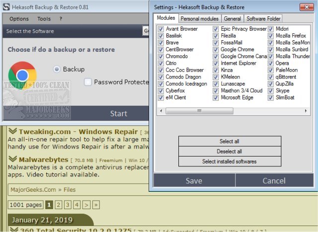Expand the Malwarebytes chevron icon

click(12, 159)
